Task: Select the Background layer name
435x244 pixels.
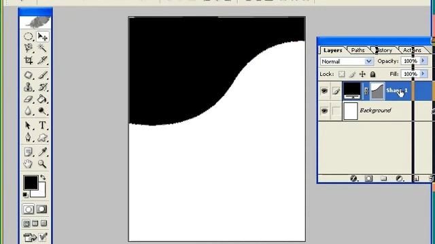Action: (x=375, y=110)
